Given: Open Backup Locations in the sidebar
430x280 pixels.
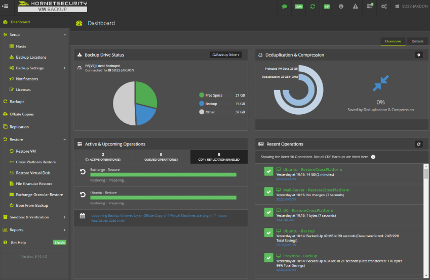Looking at the screenshot, I should click(x=31, y=57).
